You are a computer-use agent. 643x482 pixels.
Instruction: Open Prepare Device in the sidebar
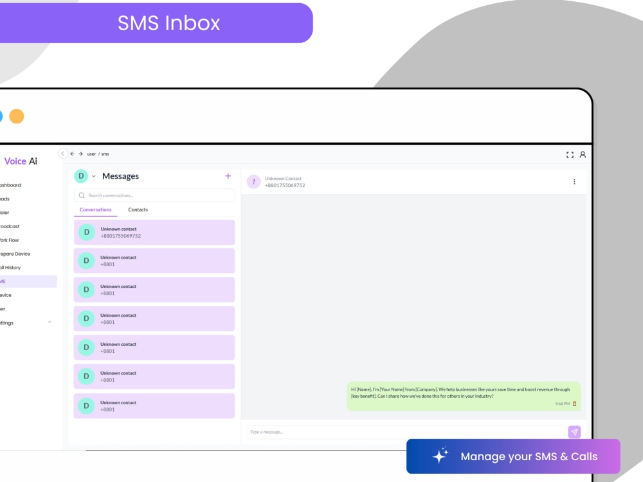[15, 254]
